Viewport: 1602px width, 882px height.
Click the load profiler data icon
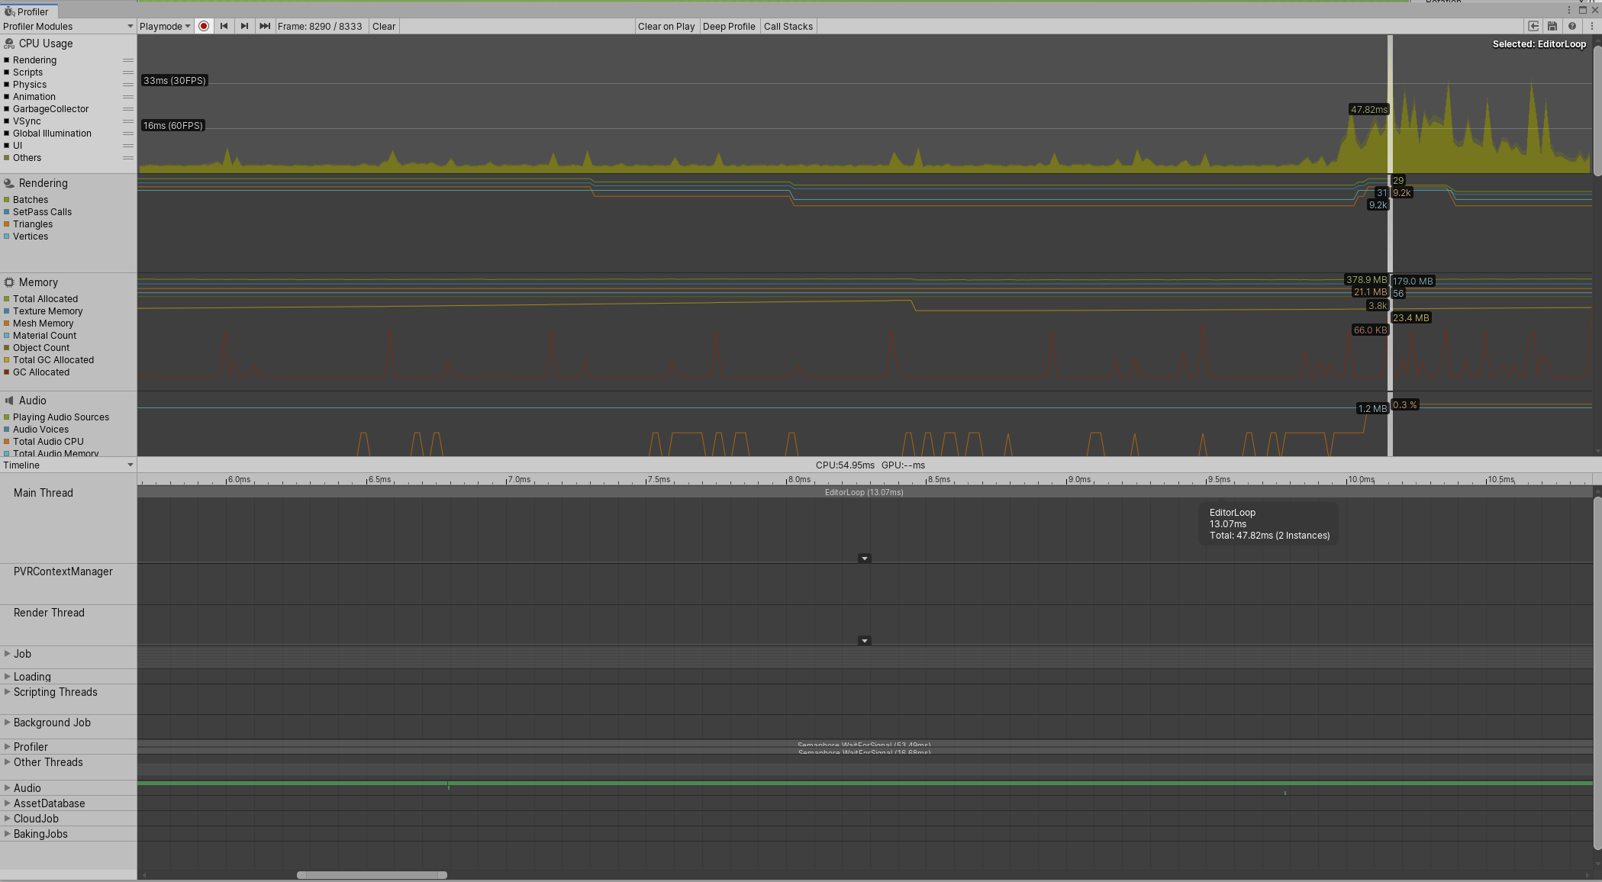pyautogui.click(x=1533, y=26)
